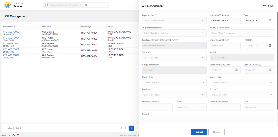The height and width of the screenshot is (137, 278).
Task: Open document UTD-ASE-10005
Action: [11, 32]
